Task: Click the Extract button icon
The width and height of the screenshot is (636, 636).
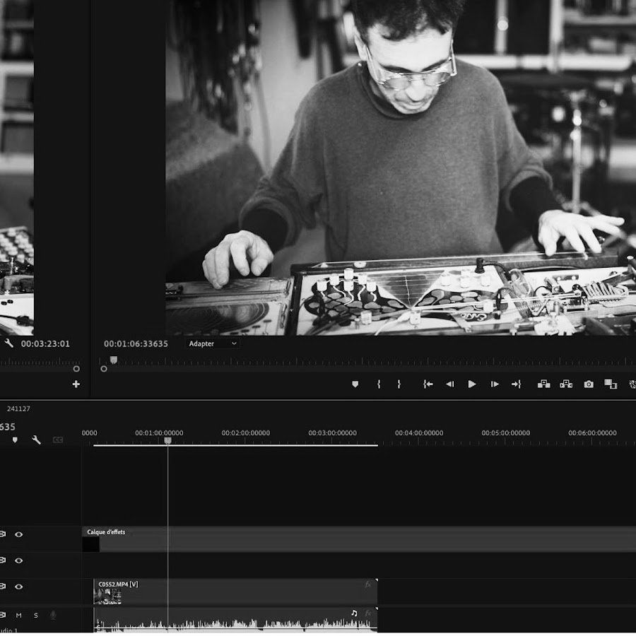Action: point(566,384)
